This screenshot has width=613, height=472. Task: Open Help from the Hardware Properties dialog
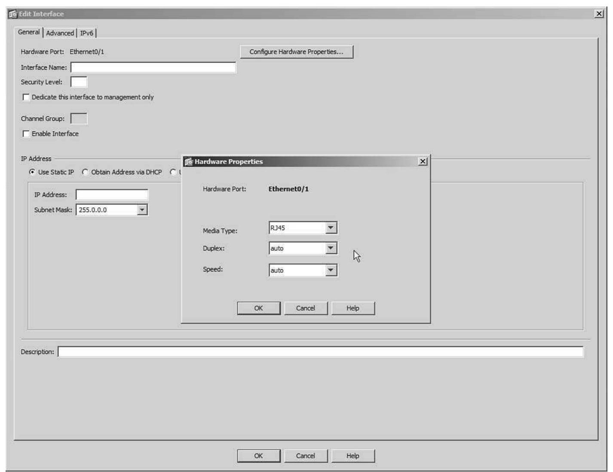(x=354, y=308)
